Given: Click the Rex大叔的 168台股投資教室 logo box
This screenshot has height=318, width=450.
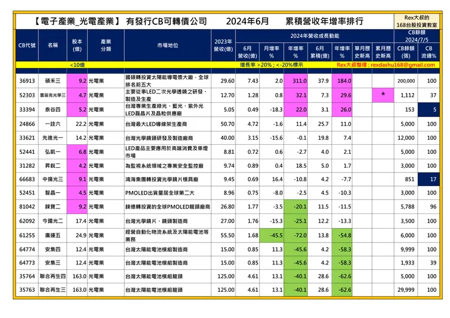Looking at the screenshot, I should (x=417, y=21).
